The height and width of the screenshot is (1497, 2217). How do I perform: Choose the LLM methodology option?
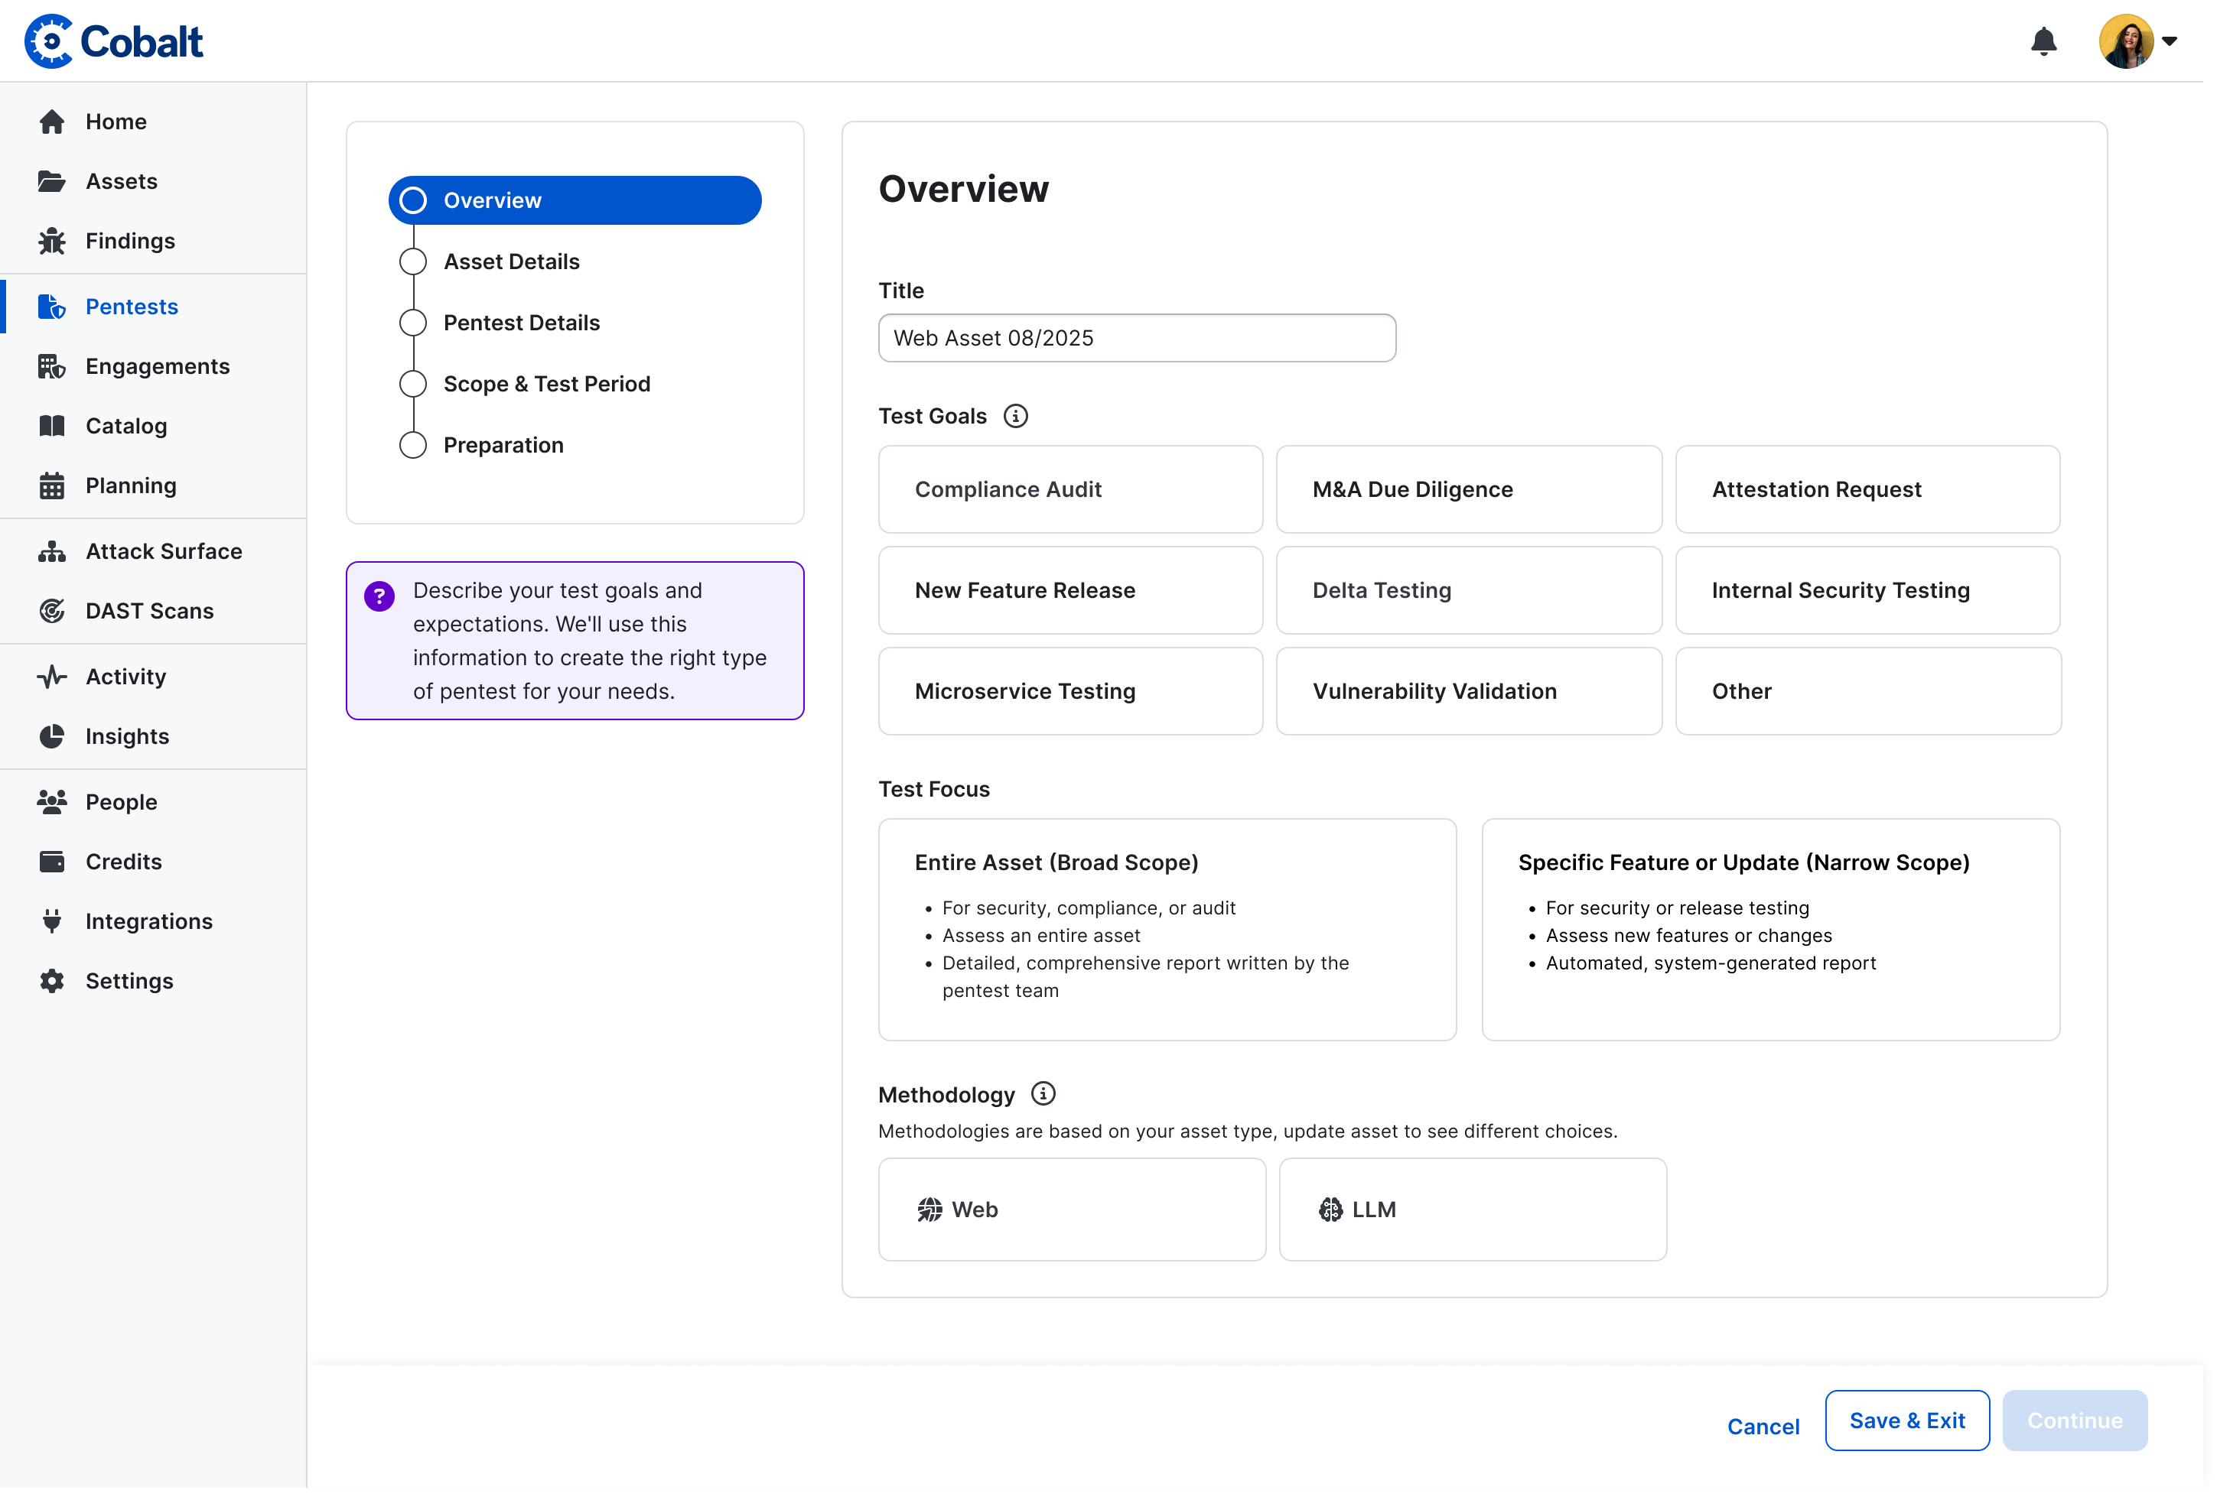pos(1471,1209)
